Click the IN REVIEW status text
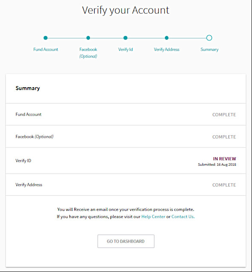Screen dimensions: 252x272 [225, 159]
